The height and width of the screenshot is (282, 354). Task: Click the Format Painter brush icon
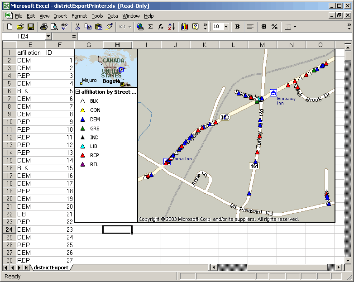click(109, 27)
